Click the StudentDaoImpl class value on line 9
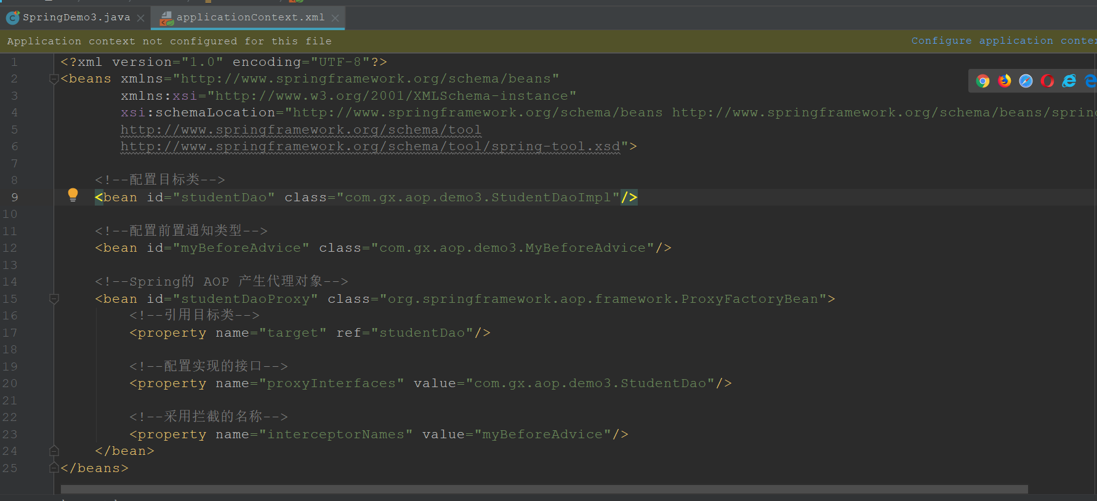 pyautogui.click(x=478, y=198)
